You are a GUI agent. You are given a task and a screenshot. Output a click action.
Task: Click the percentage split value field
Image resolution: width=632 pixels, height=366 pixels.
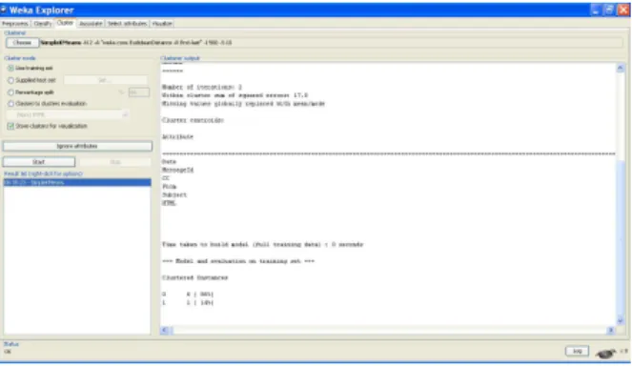[x=138, y=92]
